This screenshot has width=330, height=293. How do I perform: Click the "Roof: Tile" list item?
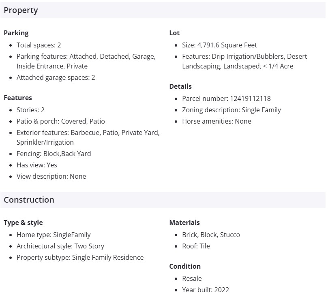[196, 246]
